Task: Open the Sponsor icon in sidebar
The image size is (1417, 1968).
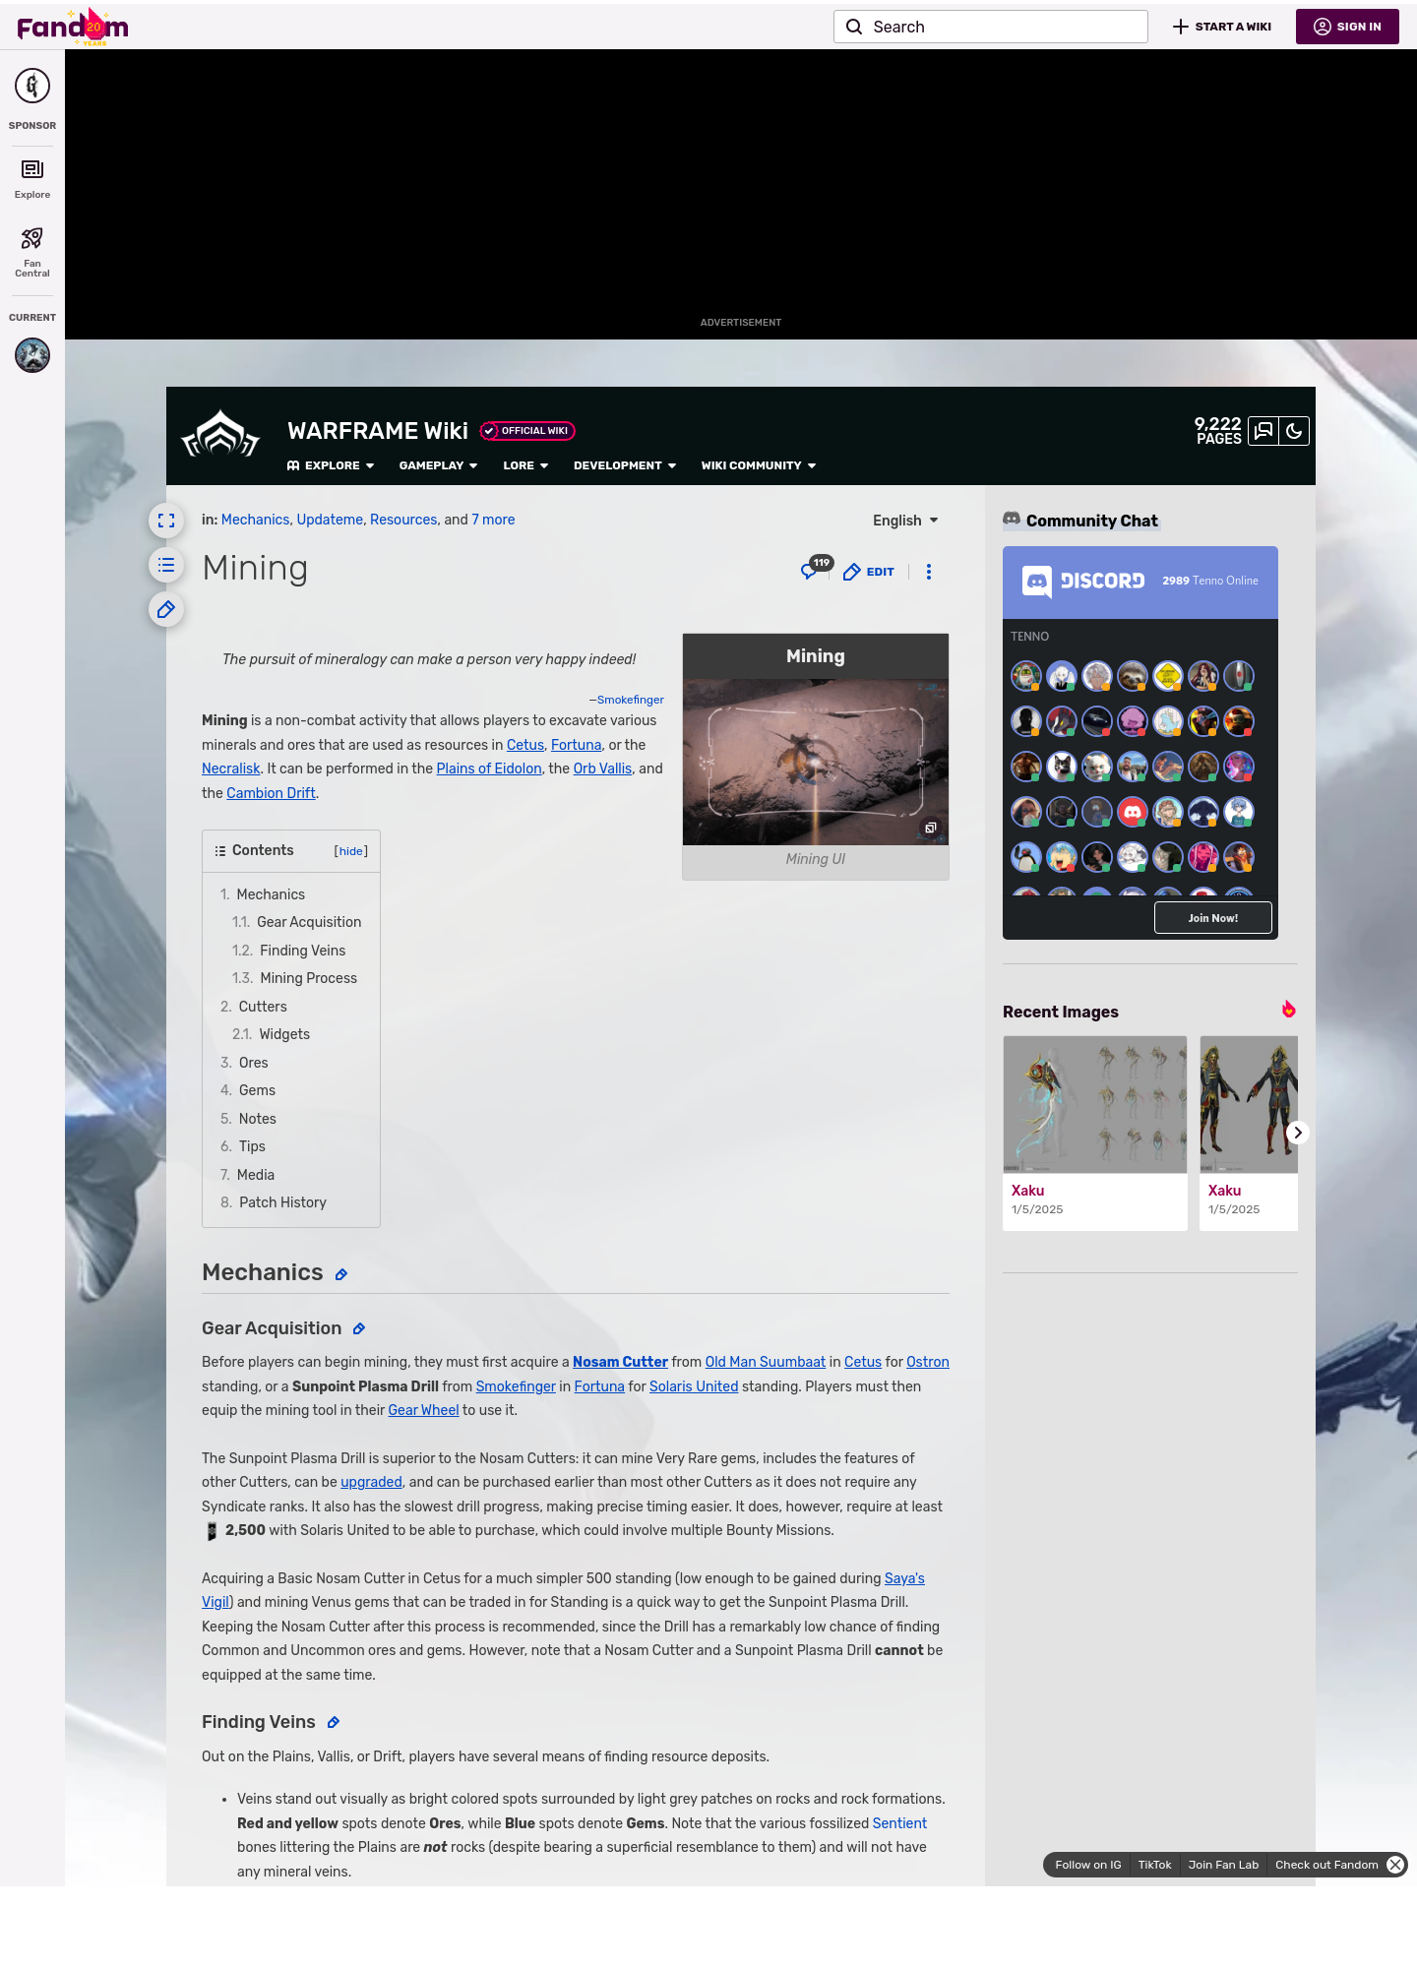Action: click(32, 87)
